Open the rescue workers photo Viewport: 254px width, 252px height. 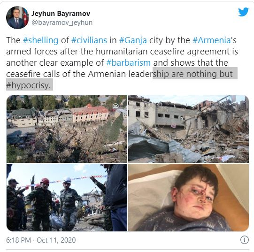[67, 198]
